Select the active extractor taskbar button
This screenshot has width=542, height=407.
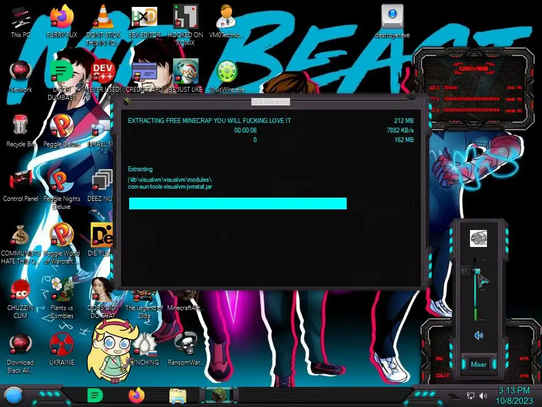pos(219,395)
